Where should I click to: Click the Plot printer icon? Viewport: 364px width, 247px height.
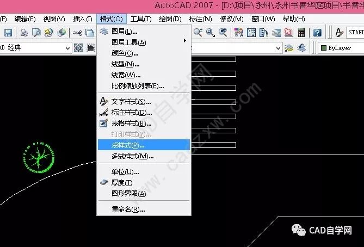pos(24,33)
